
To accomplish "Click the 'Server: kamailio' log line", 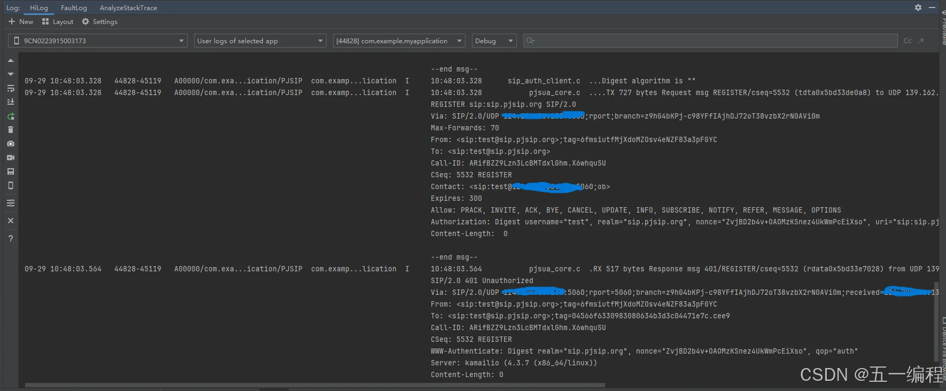I will pos(514,363).
